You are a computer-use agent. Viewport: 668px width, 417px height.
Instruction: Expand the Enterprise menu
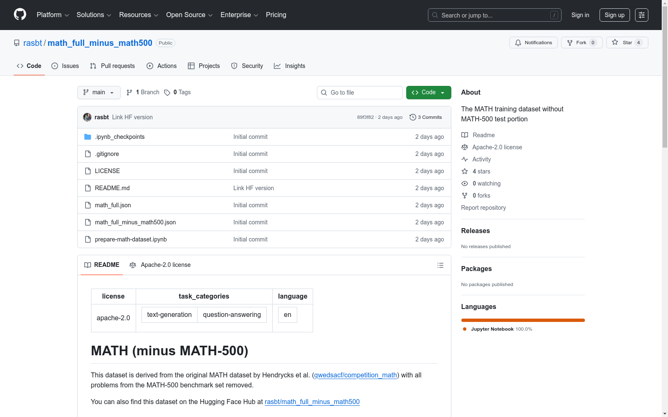coord(239,15)
